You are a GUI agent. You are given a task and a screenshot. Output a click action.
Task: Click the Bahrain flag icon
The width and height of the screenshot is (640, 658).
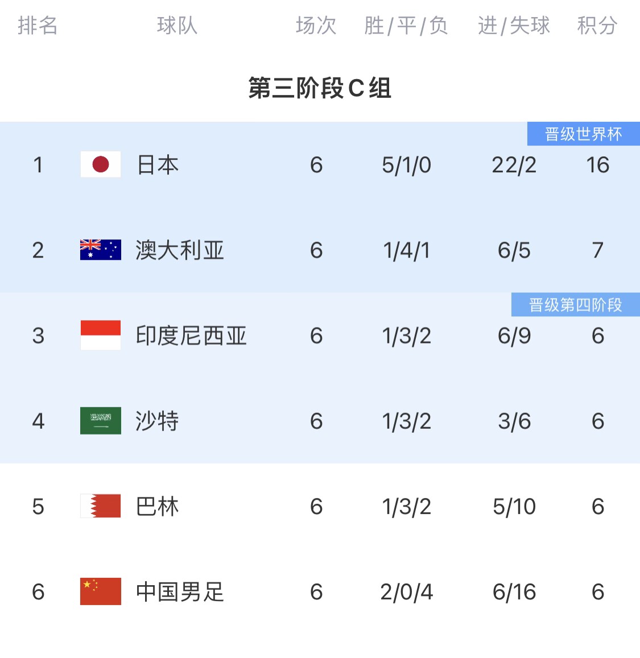coord(101,506)
